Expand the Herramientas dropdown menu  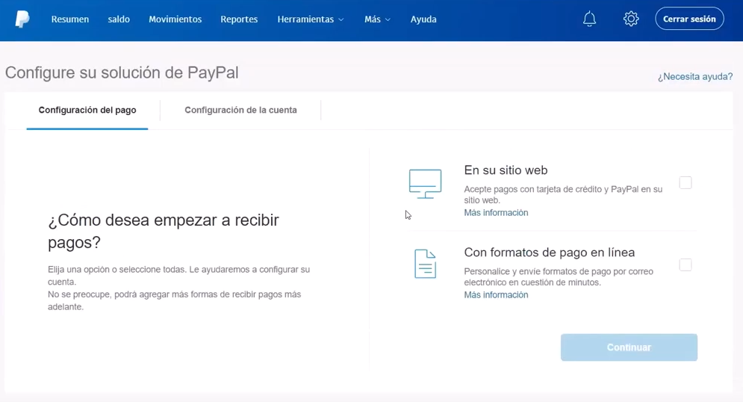coord(311,19)
